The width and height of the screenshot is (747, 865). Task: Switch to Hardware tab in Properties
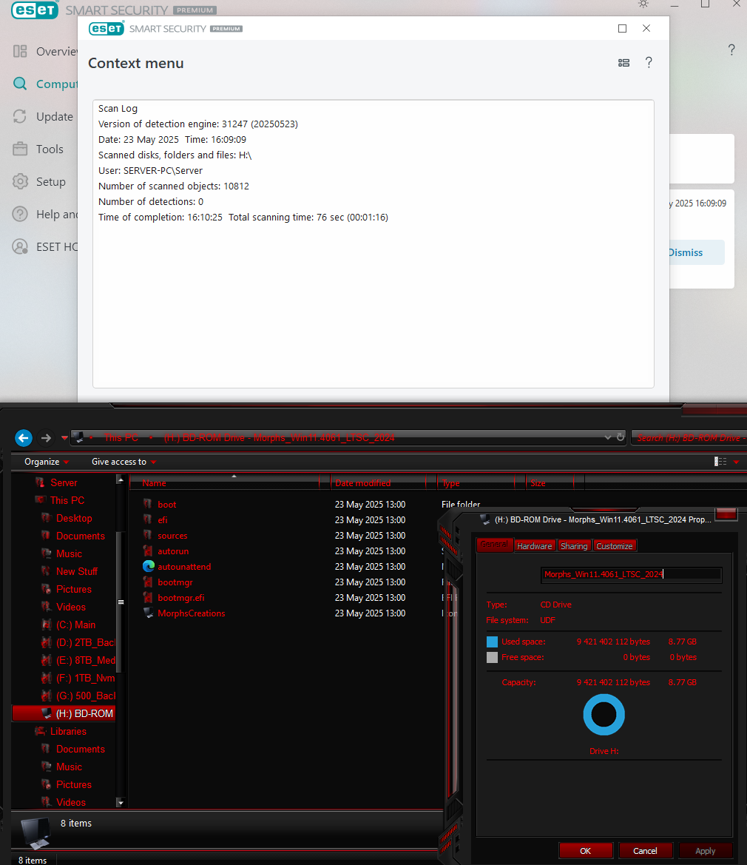pos(535,545)
